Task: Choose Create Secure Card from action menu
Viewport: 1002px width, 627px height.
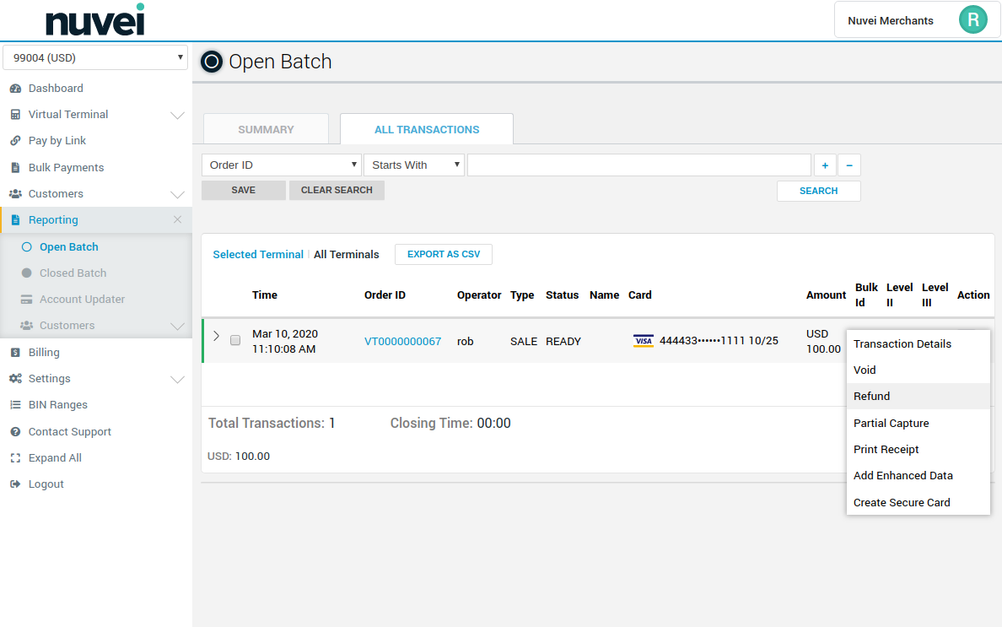Action: pos(918,502)
